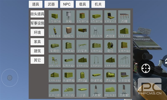Open the 家具 furniture category
The image size is (167, 100).
(37, 42)
